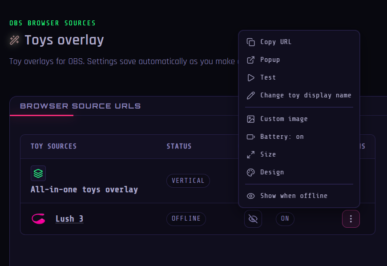Click the eye icon beside Show when offline
Viewport: 387px width, 266px height.
(250, 196)
